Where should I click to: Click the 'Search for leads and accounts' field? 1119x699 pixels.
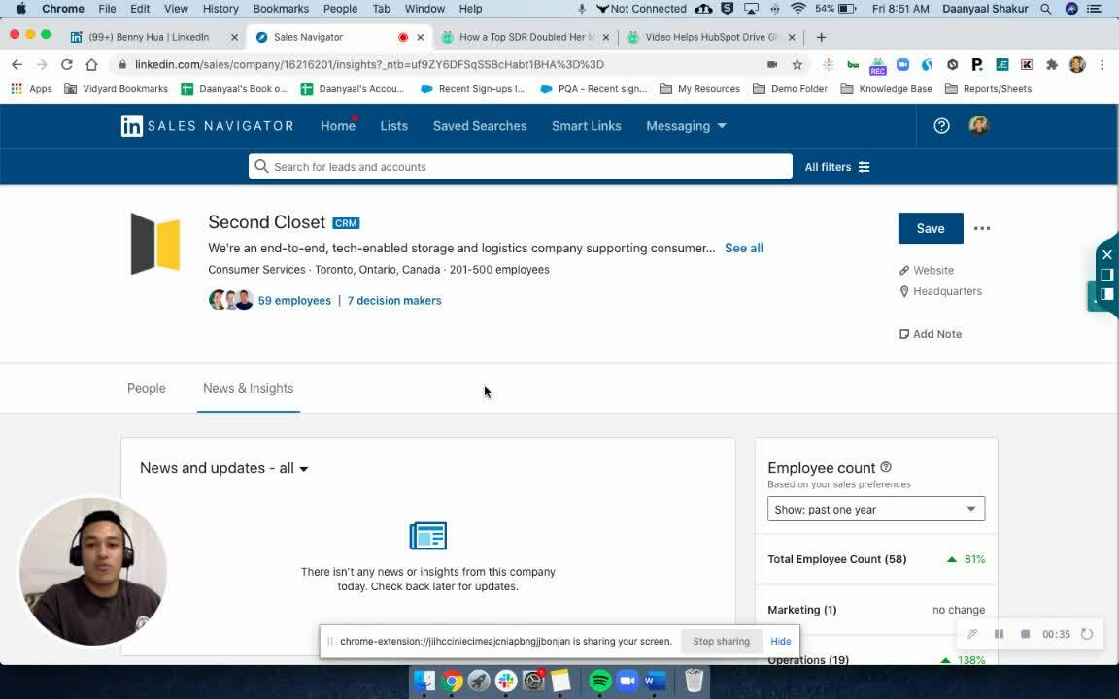[x=521, y=166]
